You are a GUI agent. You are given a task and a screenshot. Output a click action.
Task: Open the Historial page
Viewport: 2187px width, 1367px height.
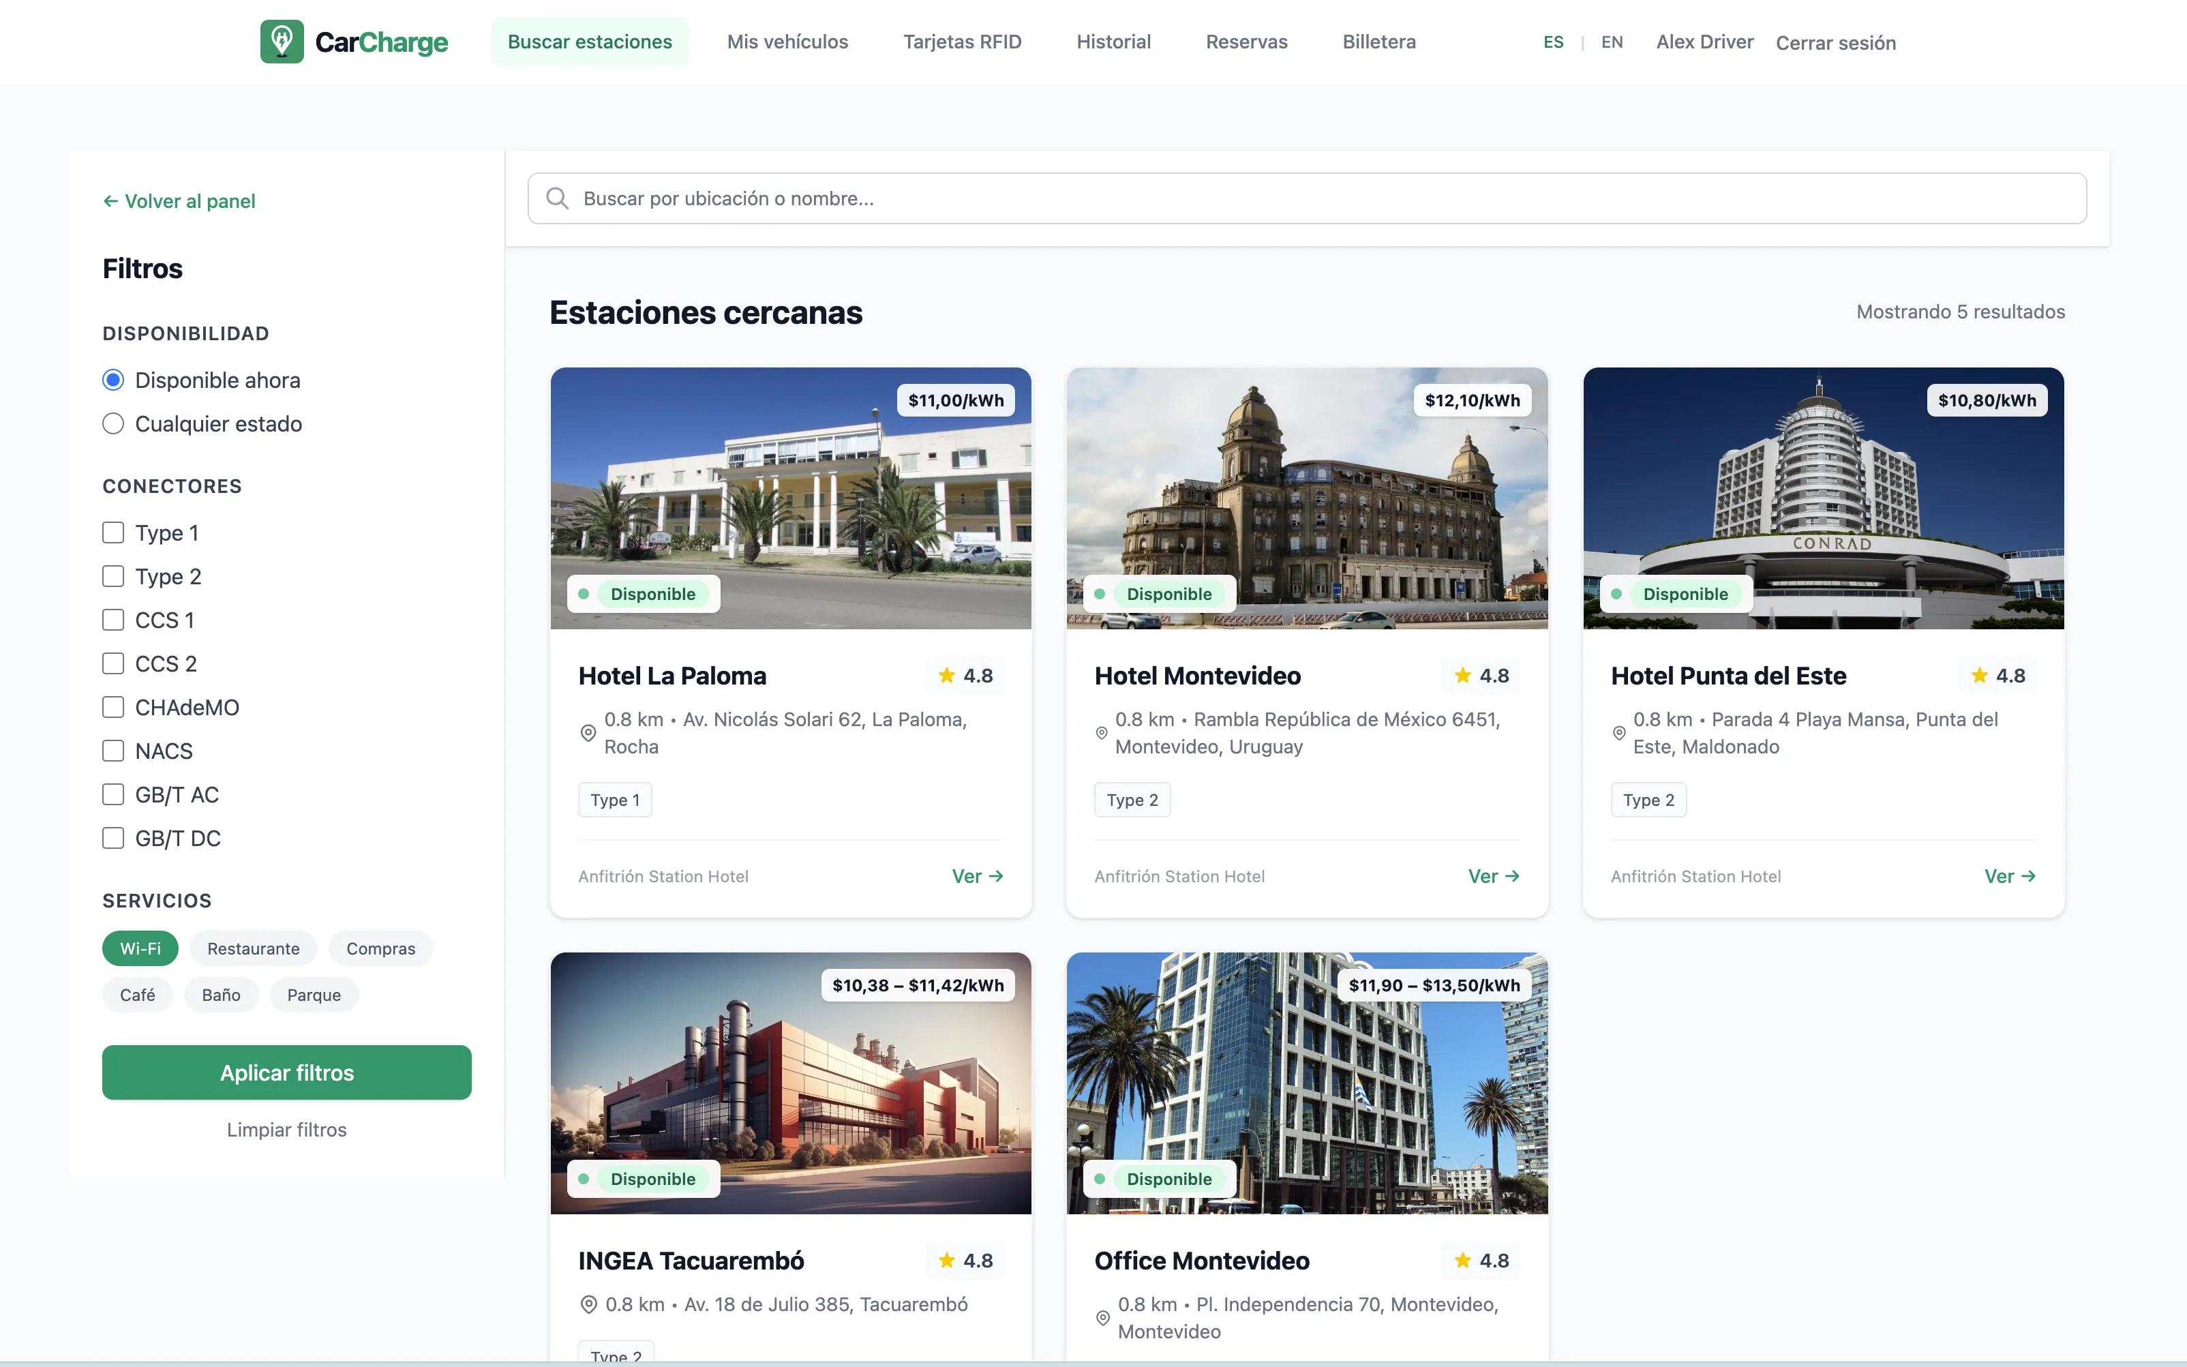[1113, 42]
